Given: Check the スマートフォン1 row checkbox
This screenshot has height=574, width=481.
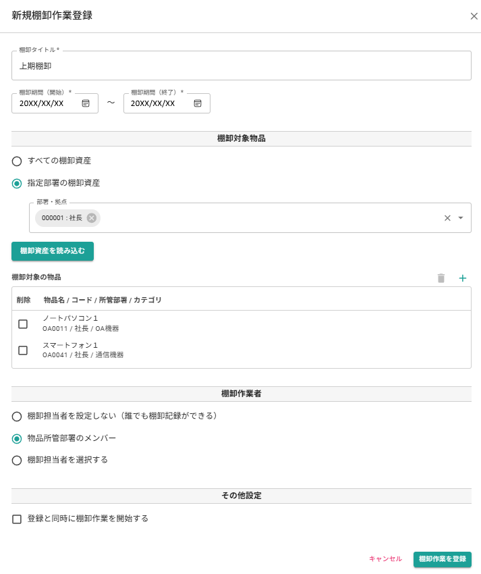Looking at the screenshot, I should tap(23, 350).
